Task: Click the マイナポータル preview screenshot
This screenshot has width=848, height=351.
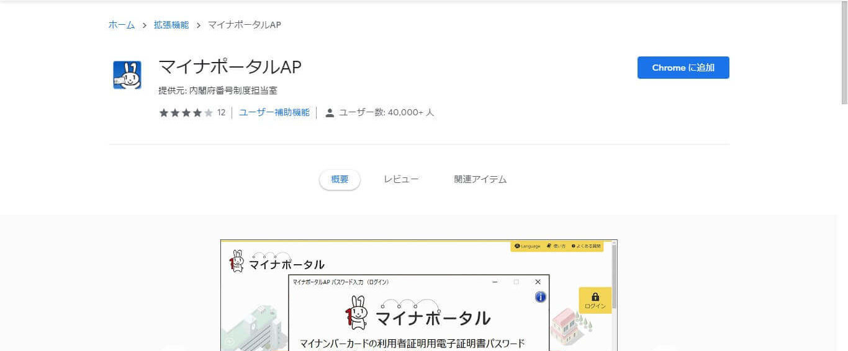Action: pyautogui.click(x=419, y=295)
